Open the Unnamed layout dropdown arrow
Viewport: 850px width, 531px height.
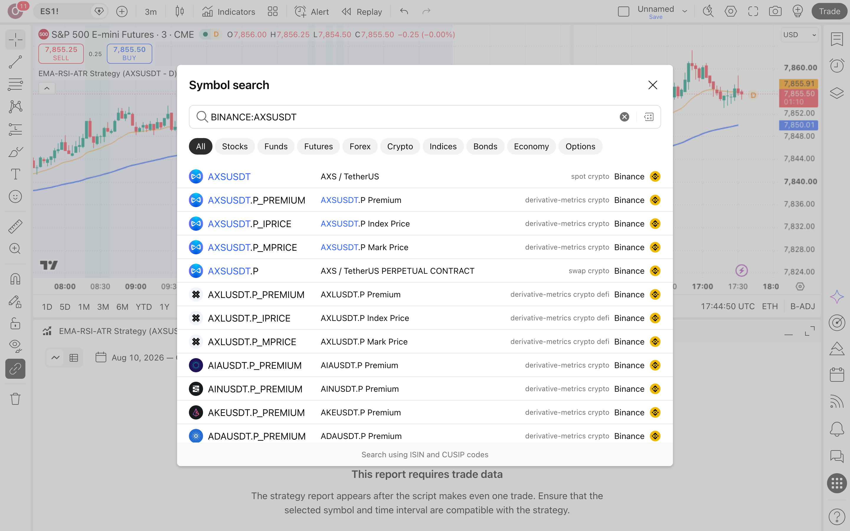coord(684,12)
